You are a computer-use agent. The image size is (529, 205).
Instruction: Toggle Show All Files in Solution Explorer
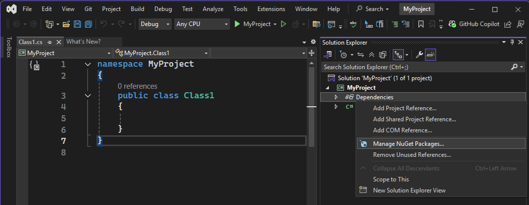[383, 54]
